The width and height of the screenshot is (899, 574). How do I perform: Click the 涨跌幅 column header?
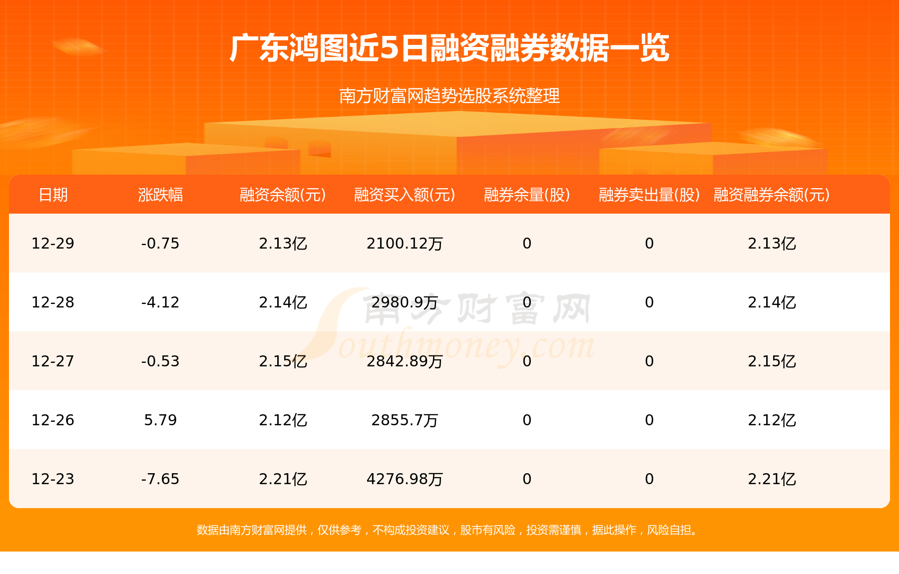160,195
